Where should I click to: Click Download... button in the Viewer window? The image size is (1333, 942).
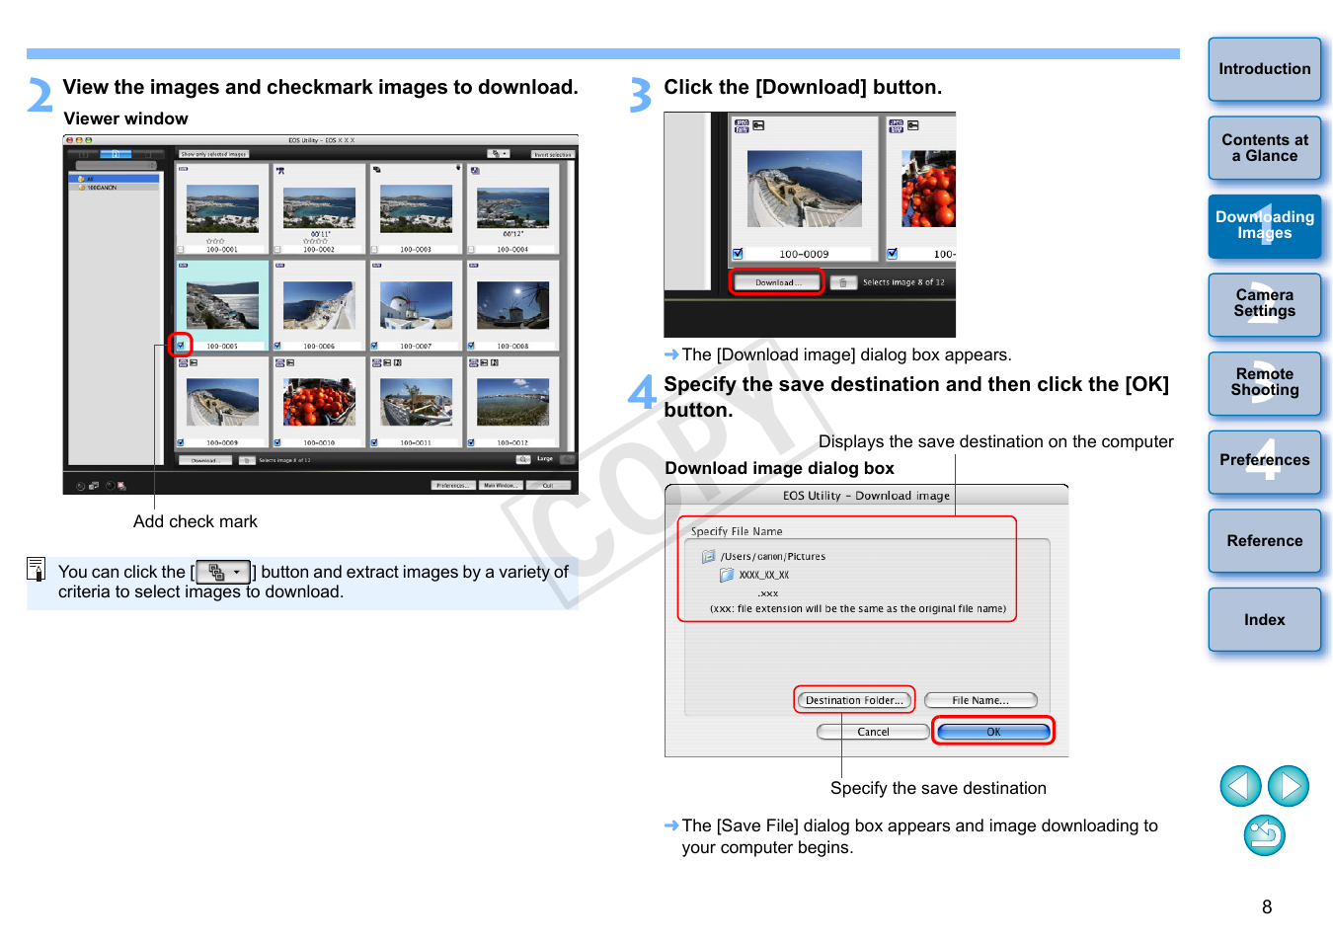205,460
